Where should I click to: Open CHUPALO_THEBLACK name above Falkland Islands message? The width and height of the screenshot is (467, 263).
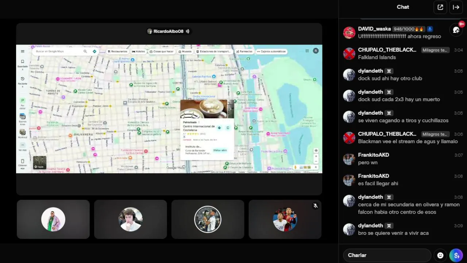387,50
